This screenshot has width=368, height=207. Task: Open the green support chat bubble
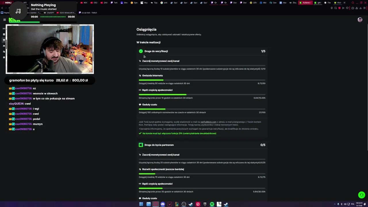(361, 195)
